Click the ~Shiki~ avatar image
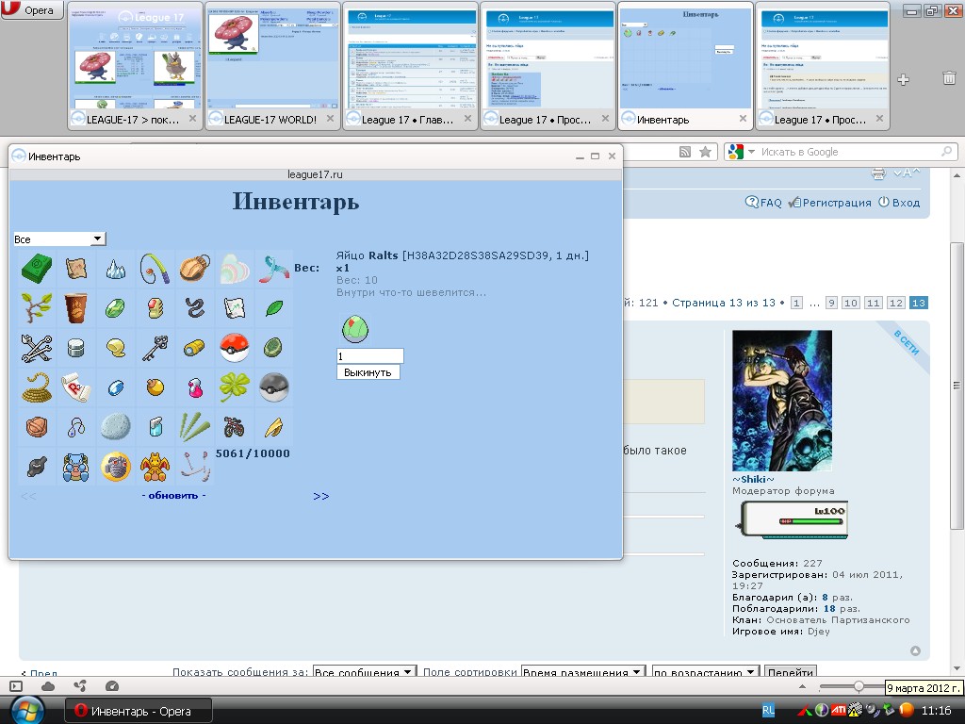This screenshot has height=724, width=965. [782, 401]
